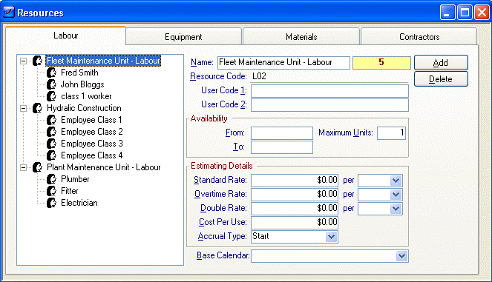Click the yellow field showing 5

coord(381,63)
